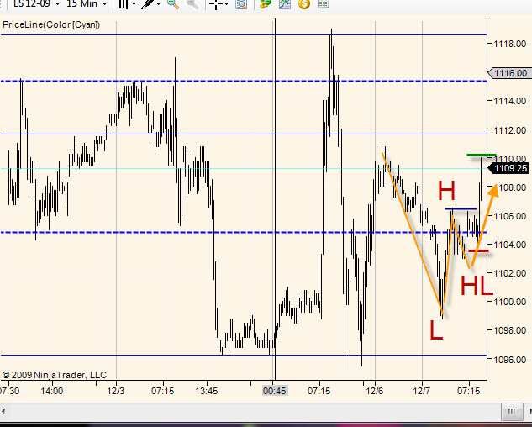Screen dimensions: 532x427
Task: Open the chart trader money icon
Action: pos(266,3)
